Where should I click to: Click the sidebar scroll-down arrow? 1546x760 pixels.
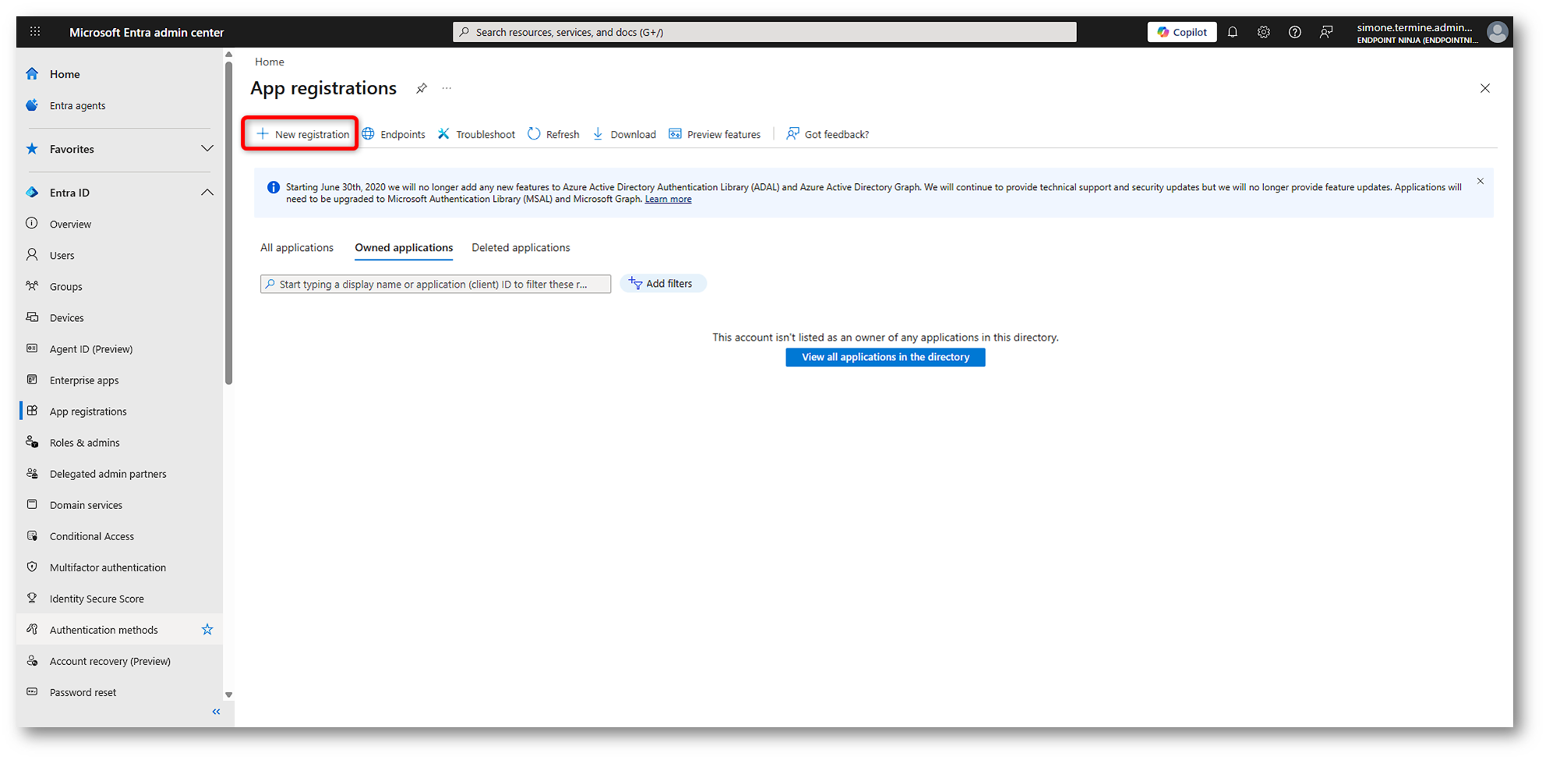pyautogui.click(x=228, y=695)
